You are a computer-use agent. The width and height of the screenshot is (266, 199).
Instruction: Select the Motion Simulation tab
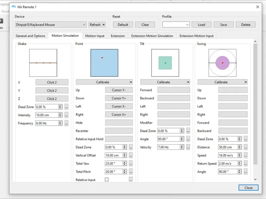click(65, 35)
